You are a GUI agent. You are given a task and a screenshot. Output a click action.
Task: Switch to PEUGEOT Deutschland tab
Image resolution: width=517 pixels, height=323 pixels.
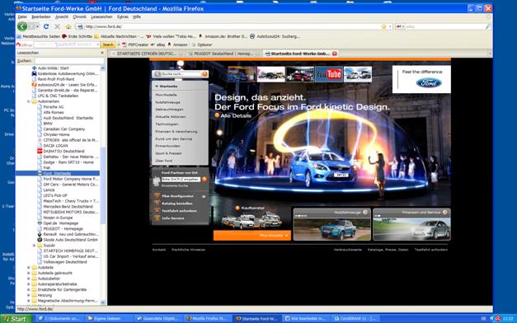click(223, 54)
